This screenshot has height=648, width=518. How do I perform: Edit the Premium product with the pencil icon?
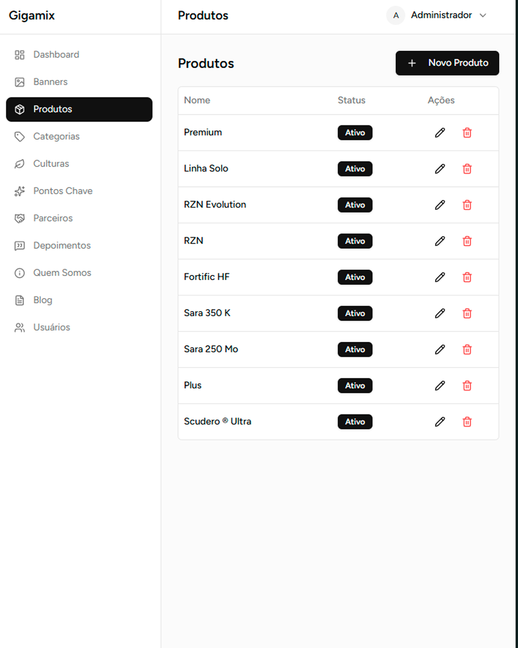coord(439,133)
